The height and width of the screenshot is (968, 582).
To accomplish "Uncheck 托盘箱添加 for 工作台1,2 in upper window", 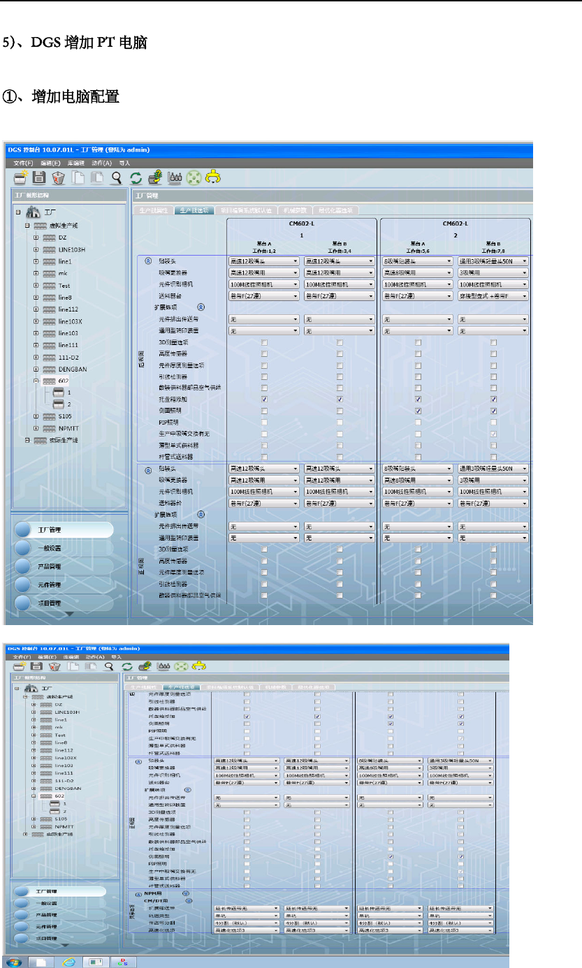I will click(x=264, y=399).
